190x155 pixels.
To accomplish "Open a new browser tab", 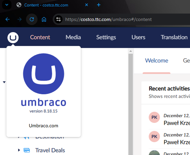I will 99,5.
